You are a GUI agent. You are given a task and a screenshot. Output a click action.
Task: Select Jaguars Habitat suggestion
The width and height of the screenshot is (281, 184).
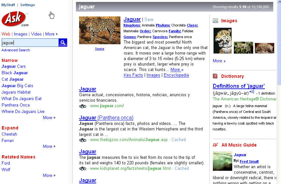[16, 92]
